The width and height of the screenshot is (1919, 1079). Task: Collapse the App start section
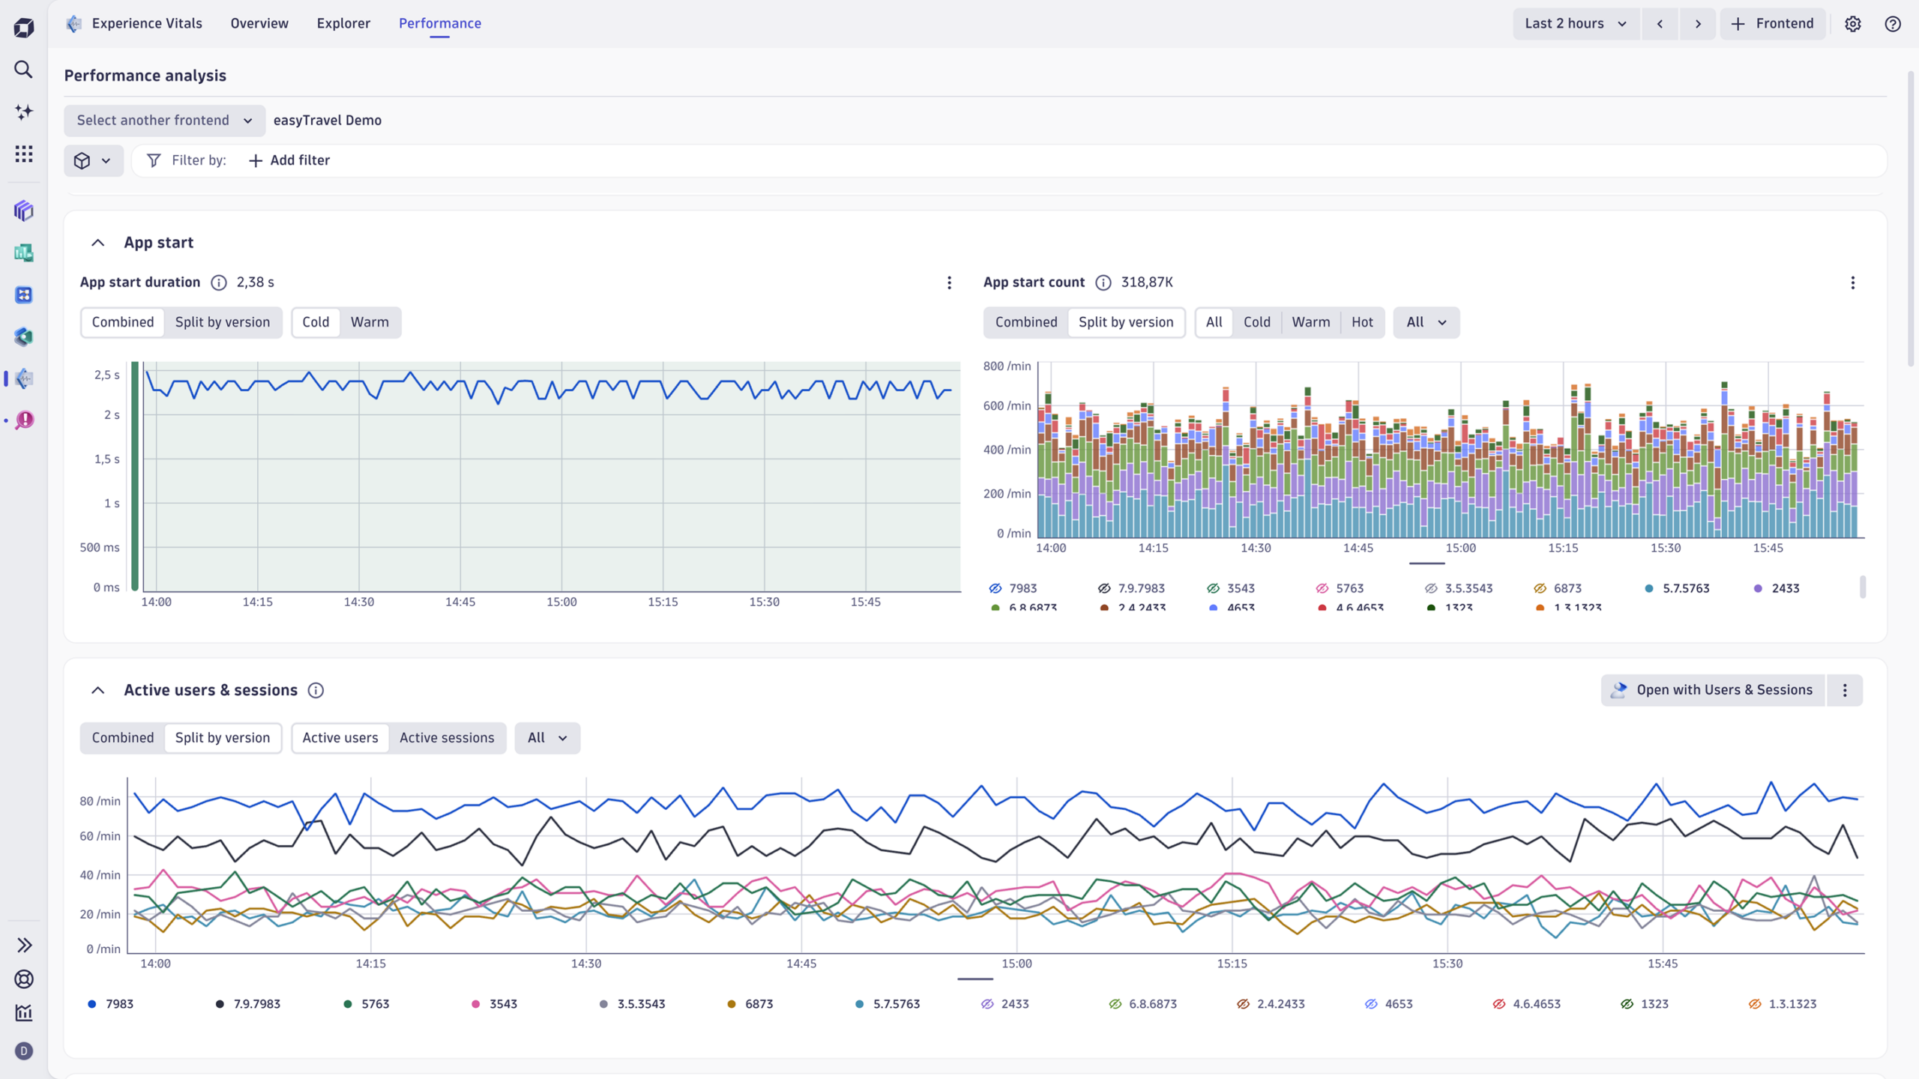pyautogui.click(x=97, y=243)
